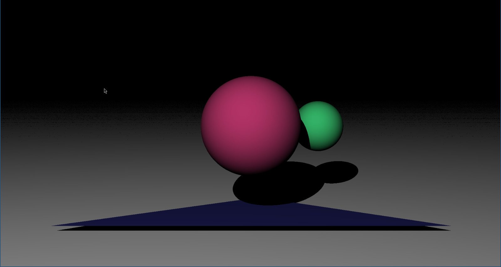Image resolution: width=501 pixels, height=267 pixels.
Task: Click the black background above the spheres
Action: [x=250, y=37]
